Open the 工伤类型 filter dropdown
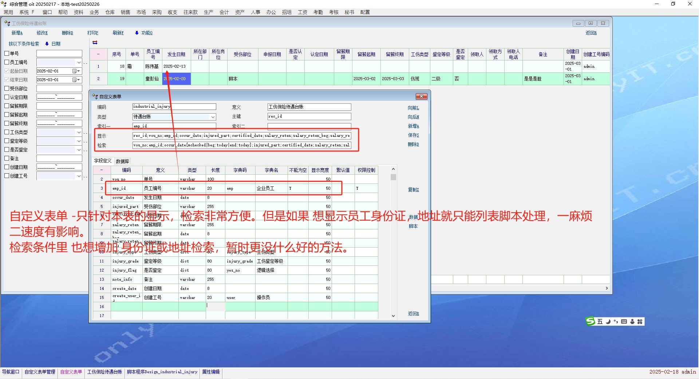Image resolution: width=699 pixels, height=379 pixels. point(79,132)
